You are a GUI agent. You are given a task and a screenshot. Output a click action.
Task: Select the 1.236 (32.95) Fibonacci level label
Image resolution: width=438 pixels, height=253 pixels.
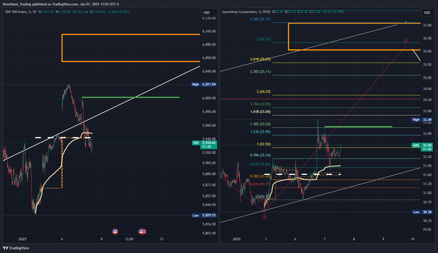point(260,132)
